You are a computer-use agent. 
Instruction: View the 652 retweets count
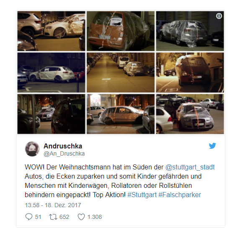(64, 217)
